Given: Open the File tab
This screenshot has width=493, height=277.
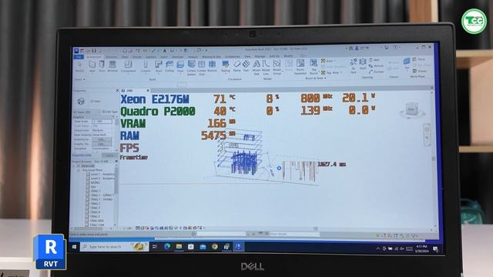Looking at the screenshot, I should [79, 57].
